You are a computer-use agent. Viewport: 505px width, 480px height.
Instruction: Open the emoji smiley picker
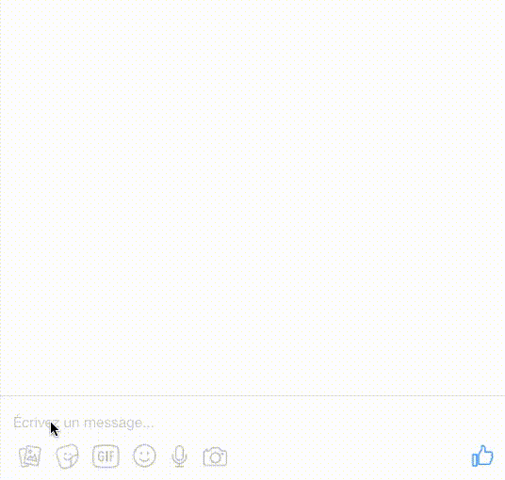point(144,456)
